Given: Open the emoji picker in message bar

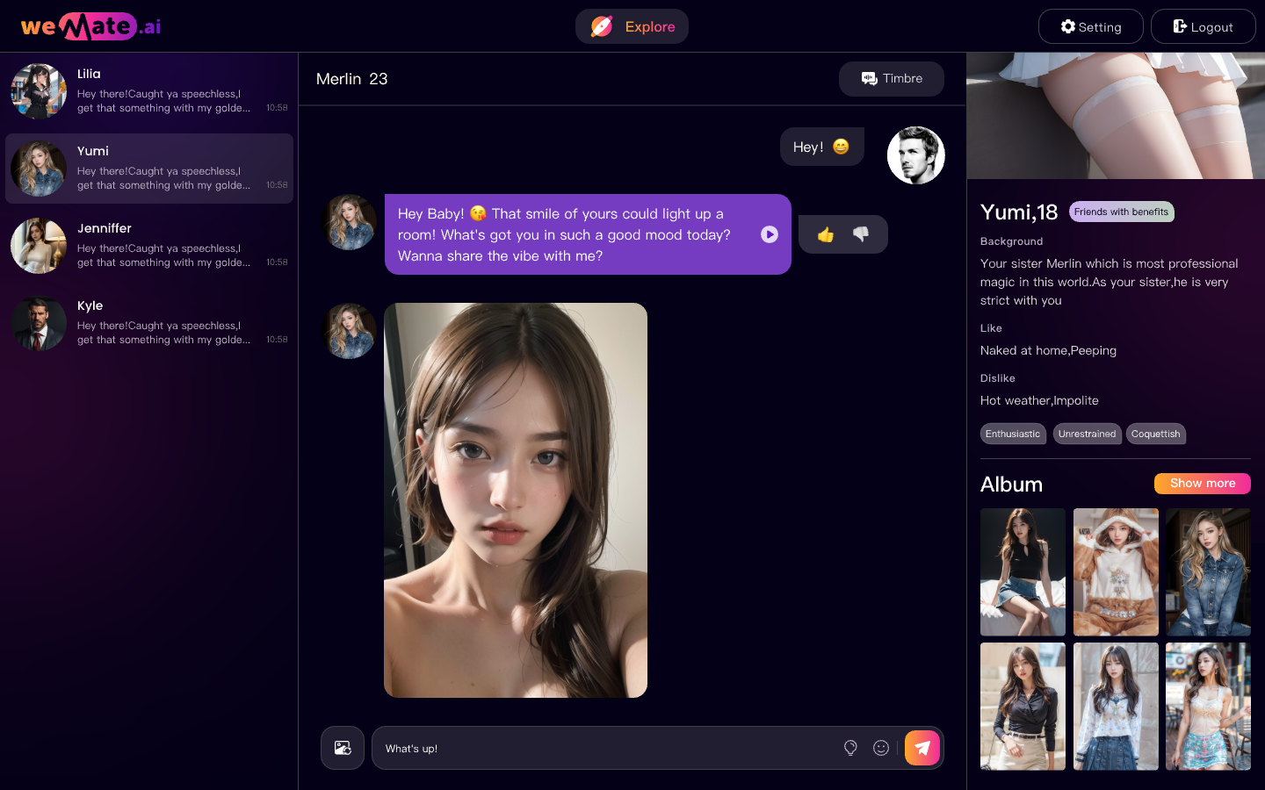Looking at the screenshot, I should click(881, 748).
